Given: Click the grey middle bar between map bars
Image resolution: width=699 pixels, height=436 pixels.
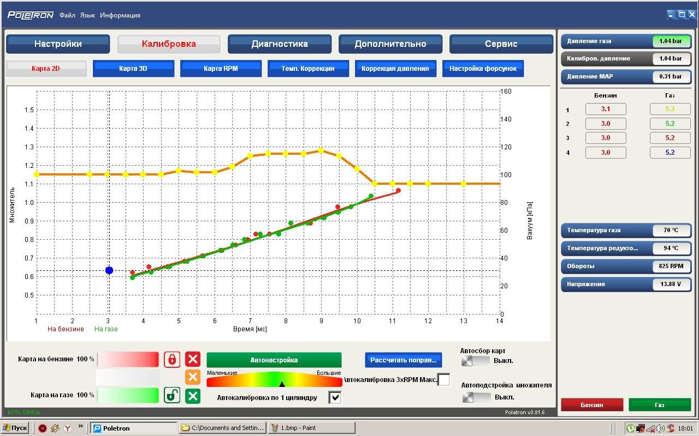Looking at the screenshot, I should click(x=128, y=377).
